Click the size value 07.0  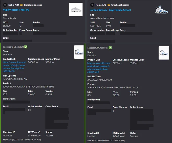[108, 26]
